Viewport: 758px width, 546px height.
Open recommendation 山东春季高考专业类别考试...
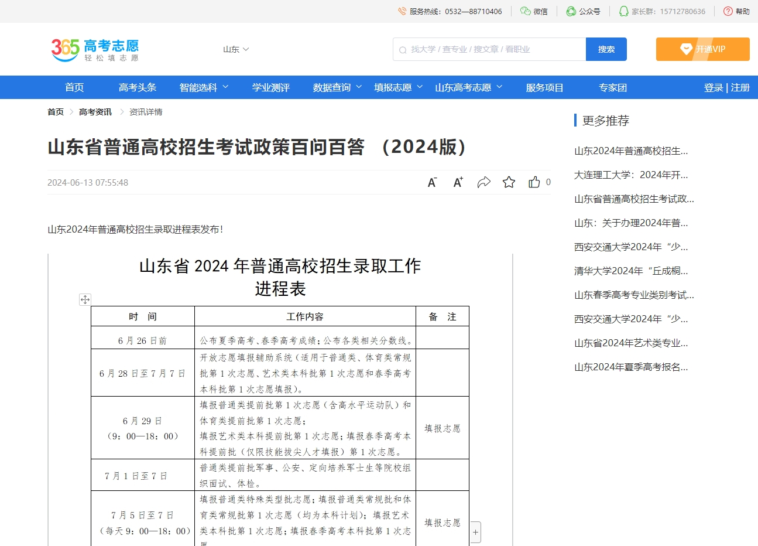pos(634,295)
